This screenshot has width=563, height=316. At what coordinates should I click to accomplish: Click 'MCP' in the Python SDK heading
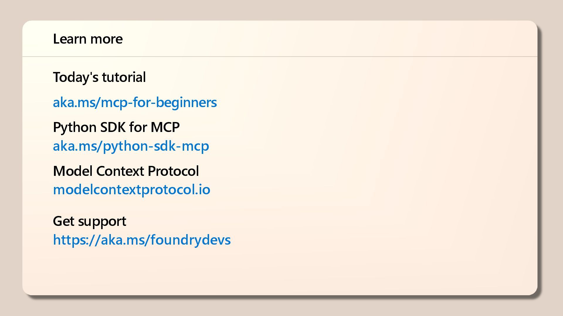click(165, 127)
